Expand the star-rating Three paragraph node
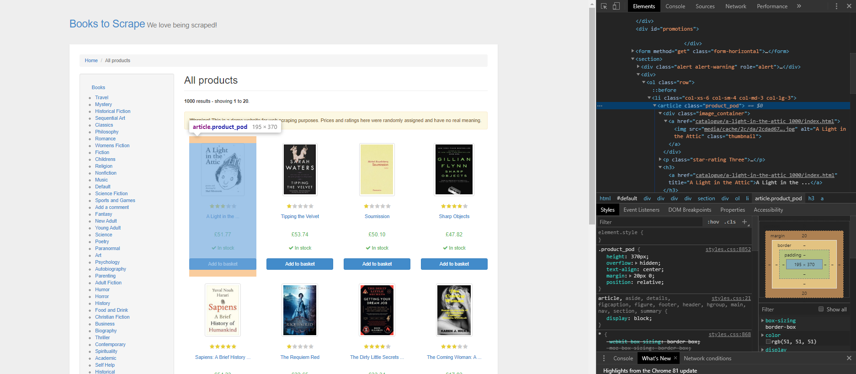 pos(660,160)
